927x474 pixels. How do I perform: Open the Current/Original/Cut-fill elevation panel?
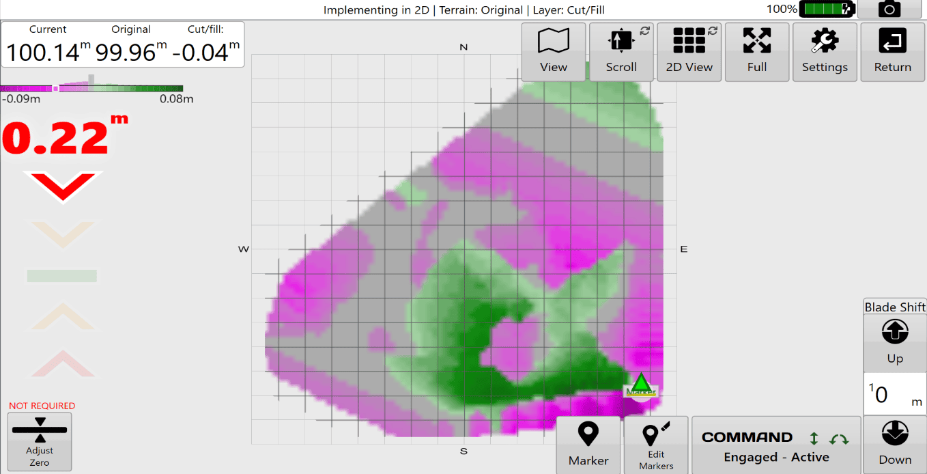123,44
